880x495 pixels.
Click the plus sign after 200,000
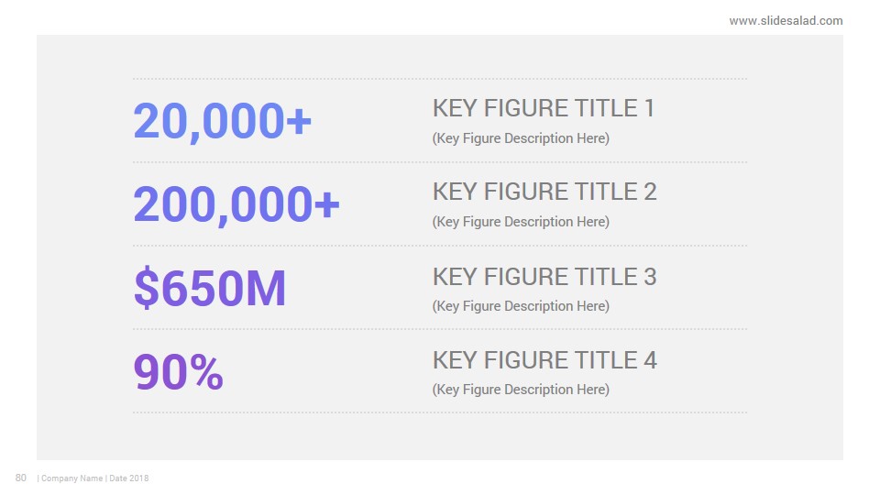tap(327, 203)
